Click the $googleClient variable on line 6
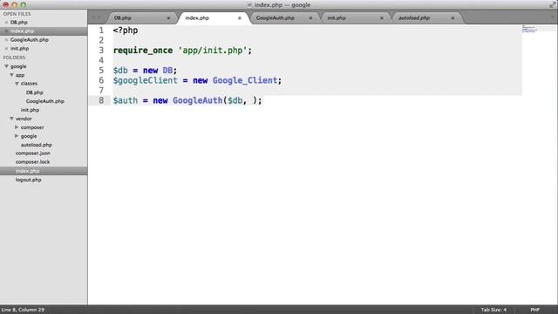Viewport: 558px width, 314px height. click(146, 80)
